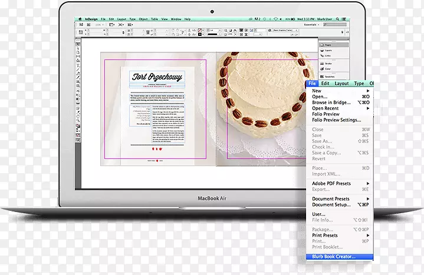The height and width of the screenshot is (275, 424).
Task: Click the paragraph P icon in the control panel
Action: [x=183, y=32]
